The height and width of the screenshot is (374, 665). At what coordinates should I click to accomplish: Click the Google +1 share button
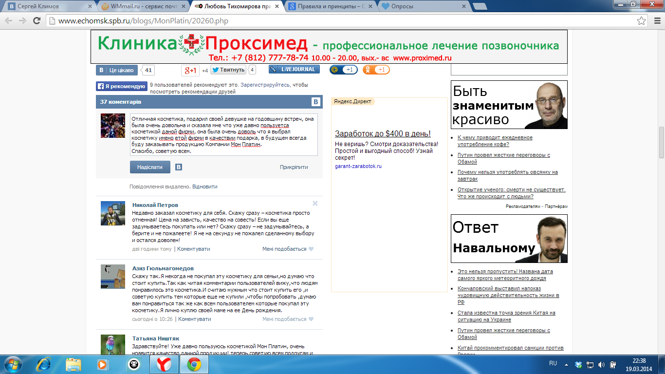[x=190, y=71]
